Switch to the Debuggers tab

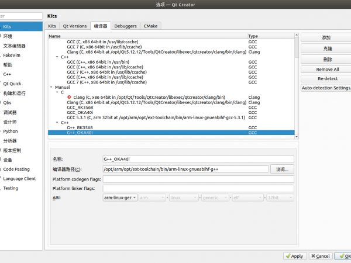125,26
